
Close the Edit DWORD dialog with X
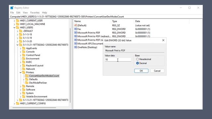(x=163, y=40)
